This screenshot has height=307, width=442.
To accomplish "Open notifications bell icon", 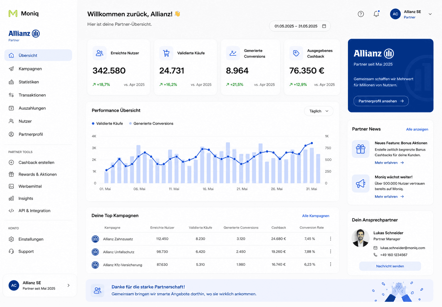I will (376, 14).
